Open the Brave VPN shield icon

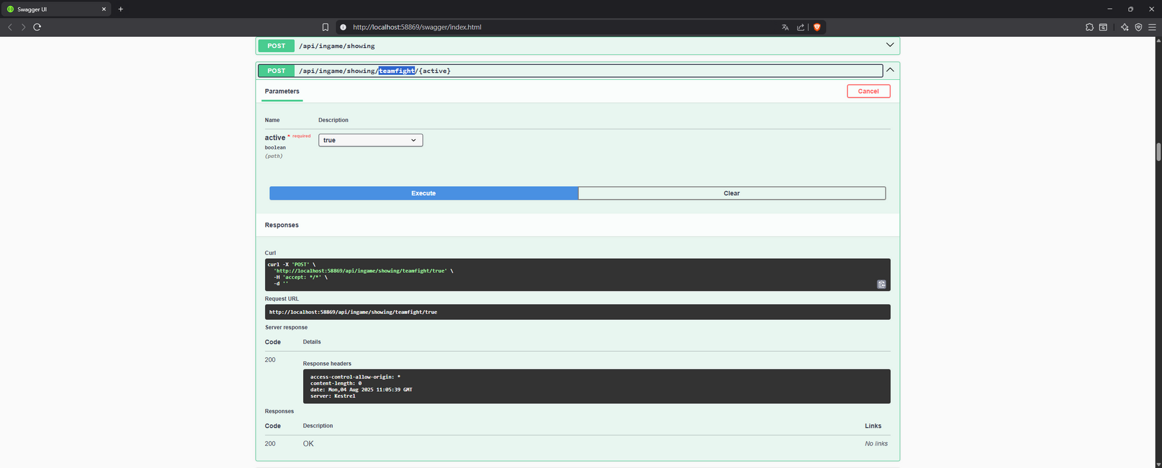[x=1138, y=27]
